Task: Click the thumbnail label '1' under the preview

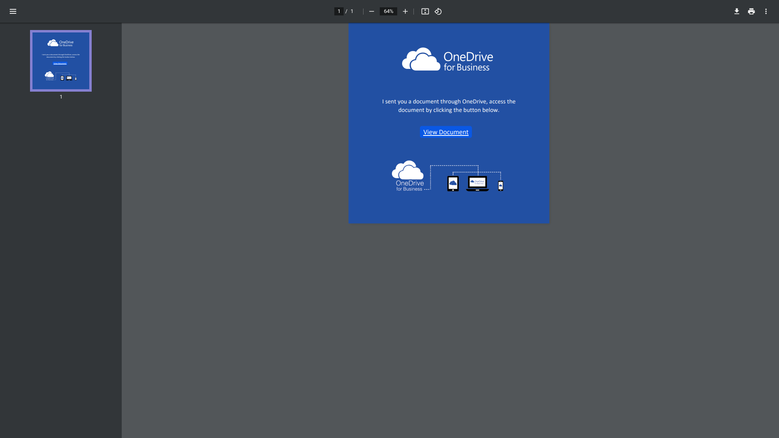Action: coord(61,97)
